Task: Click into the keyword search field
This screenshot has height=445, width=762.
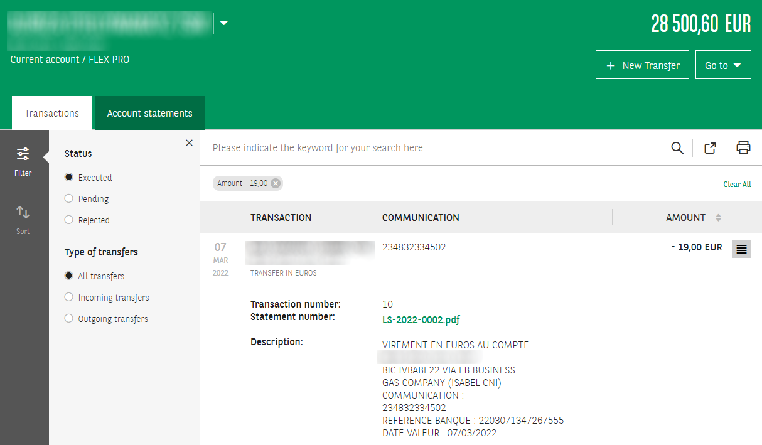Action: [433, 148]
